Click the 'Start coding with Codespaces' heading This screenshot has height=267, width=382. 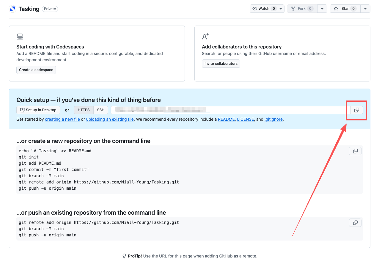point(50,47)
